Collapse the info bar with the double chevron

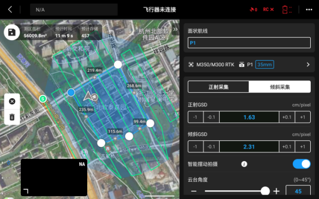pyautogui.click(x=175, y=29)
